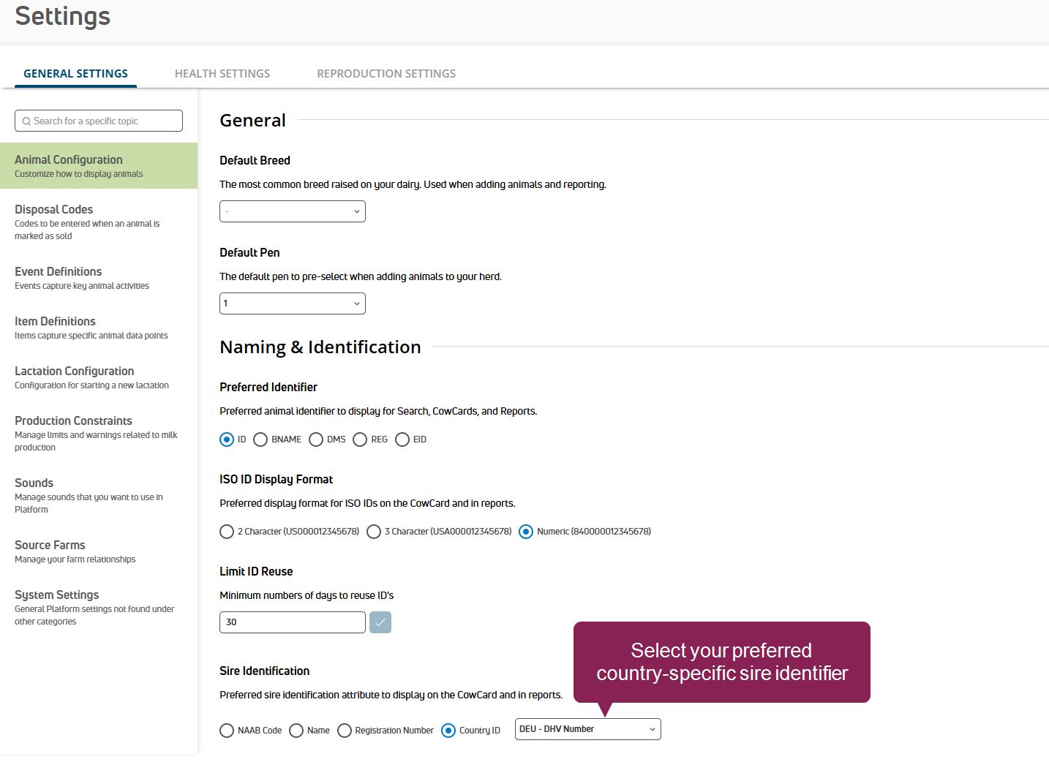Choose EID as the preferred identifier
This screenshot has width=1049, height=762.
click(x=402, y=440)
